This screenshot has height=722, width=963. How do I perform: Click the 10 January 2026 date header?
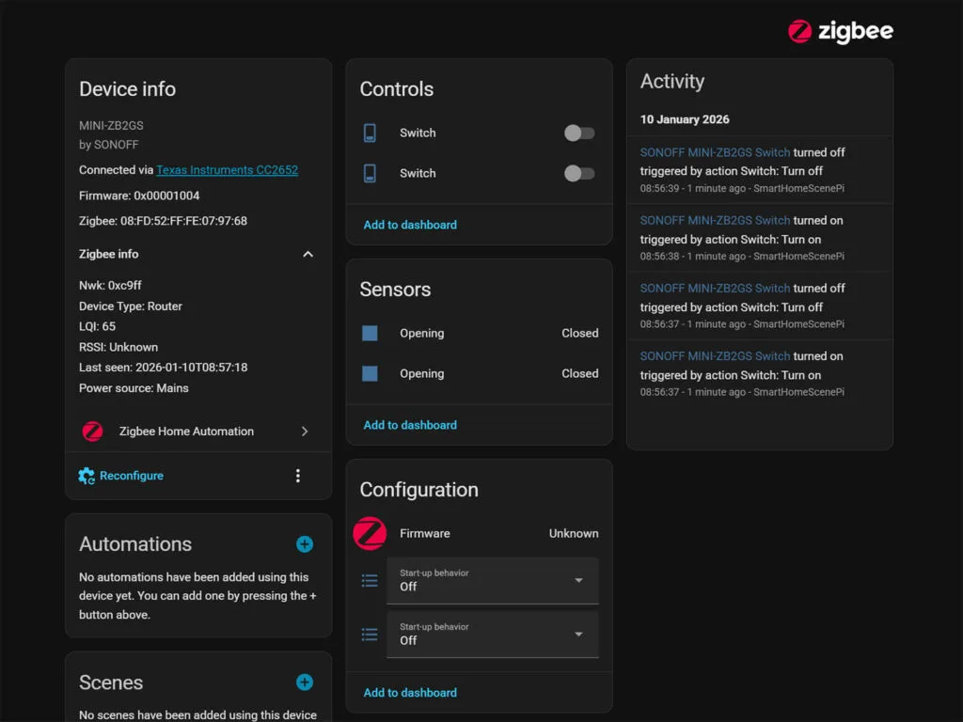(x=685, y=119)
